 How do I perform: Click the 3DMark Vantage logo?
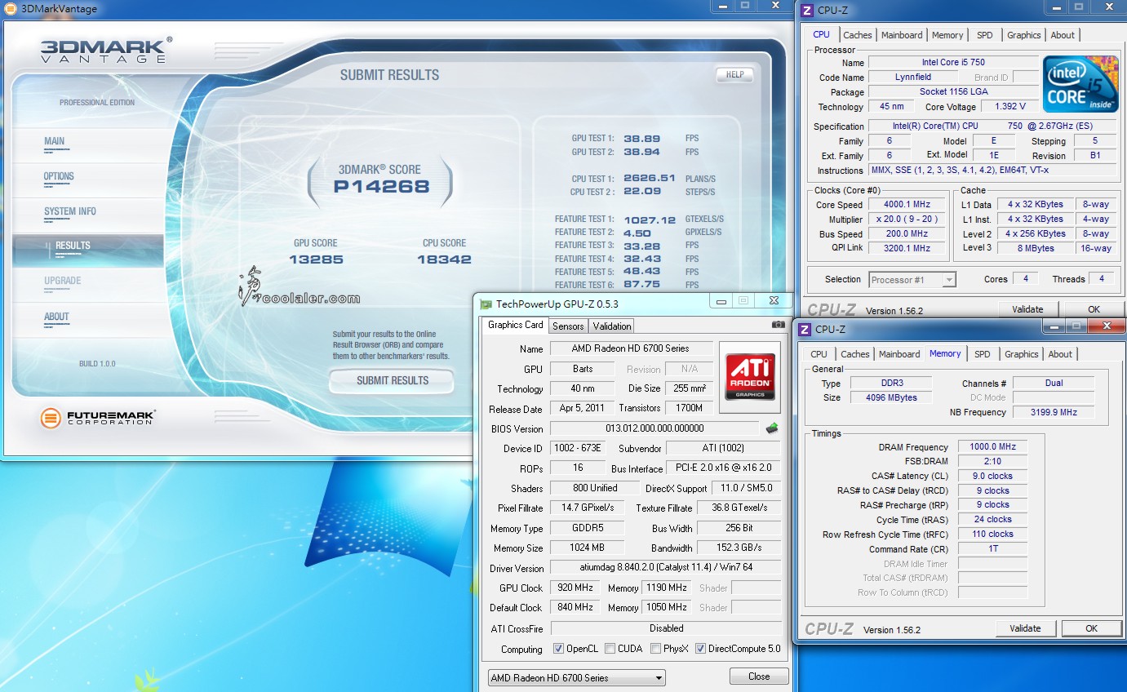click(x=106, y=50)
